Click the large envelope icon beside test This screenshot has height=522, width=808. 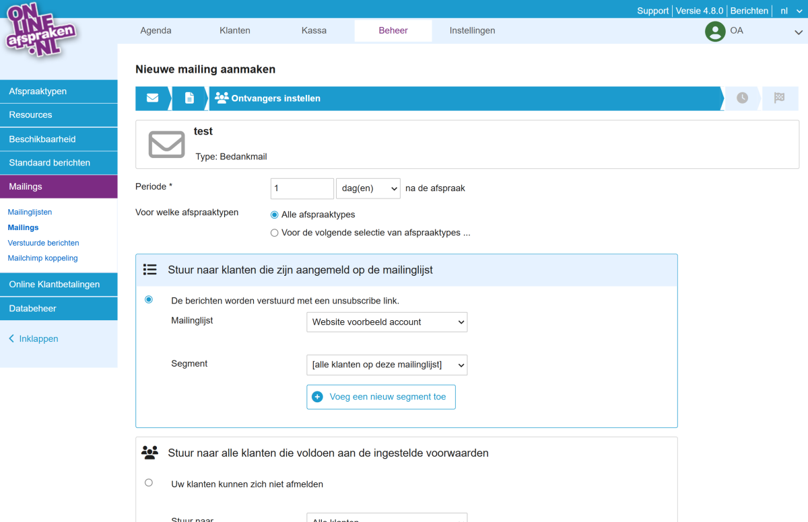point(166,144)
